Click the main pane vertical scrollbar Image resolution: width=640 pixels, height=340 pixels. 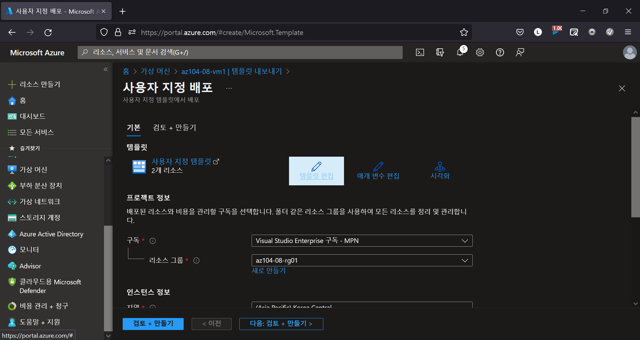click(x=636, y=167)
